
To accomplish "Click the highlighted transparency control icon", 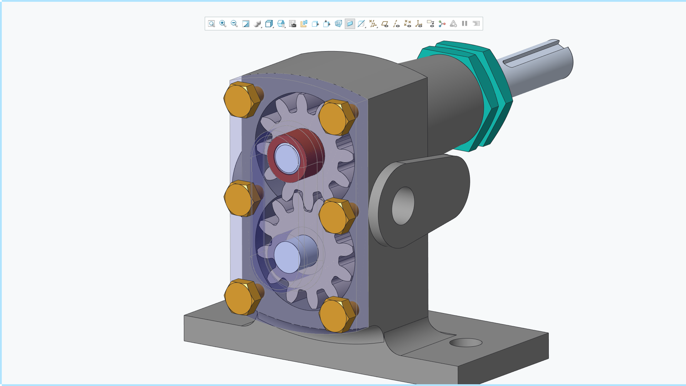I will click(x=350, y=24).
